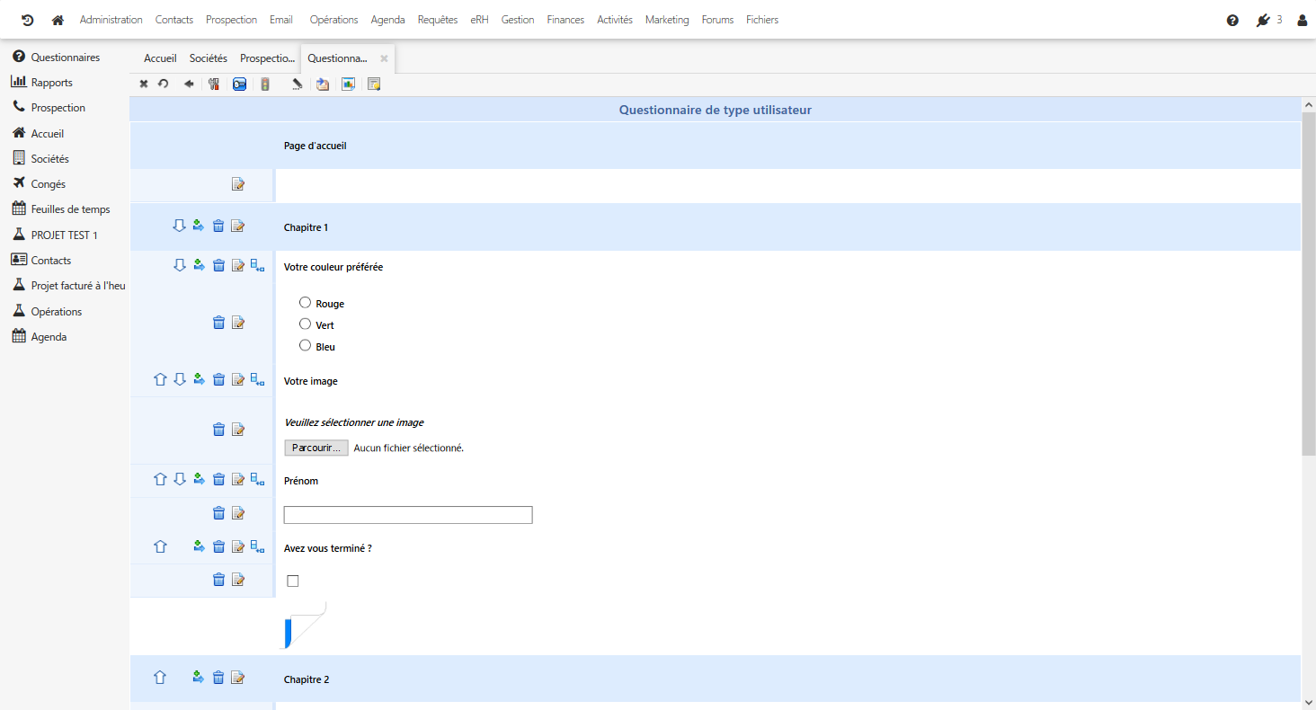
Task: Edit the Prénom text field answer
Action: click(x=238, y=513)
